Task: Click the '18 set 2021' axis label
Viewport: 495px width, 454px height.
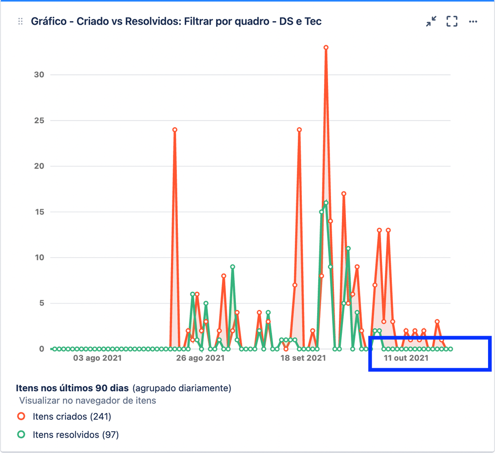Action: coord(303,358)
